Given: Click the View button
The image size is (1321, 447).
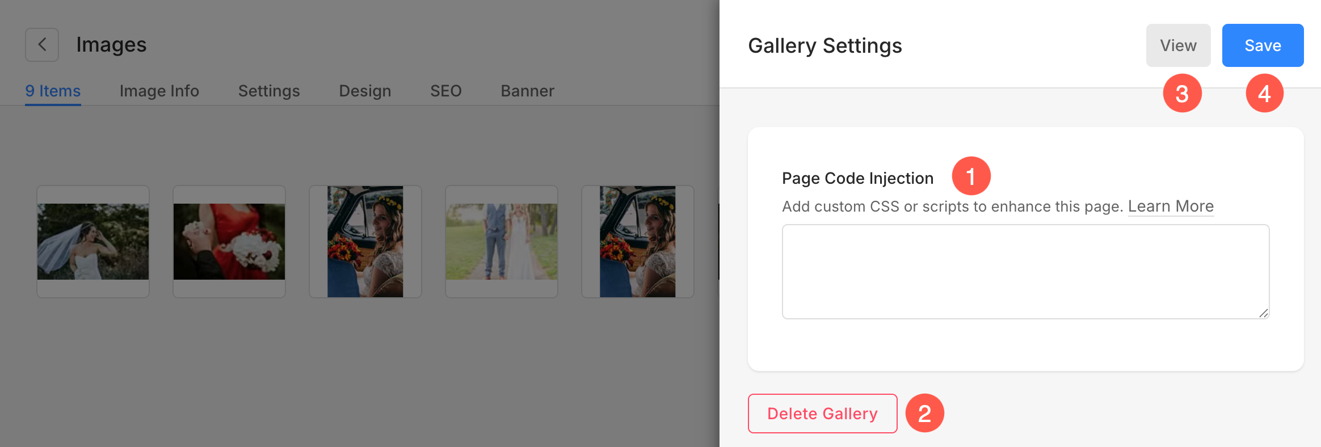Looking at the screenshot, I should [1178, 45].
